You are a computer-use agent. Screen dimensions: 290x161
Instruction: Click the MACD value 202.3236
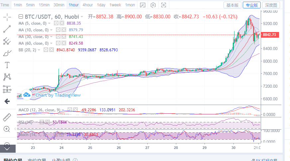pos(127,110)
